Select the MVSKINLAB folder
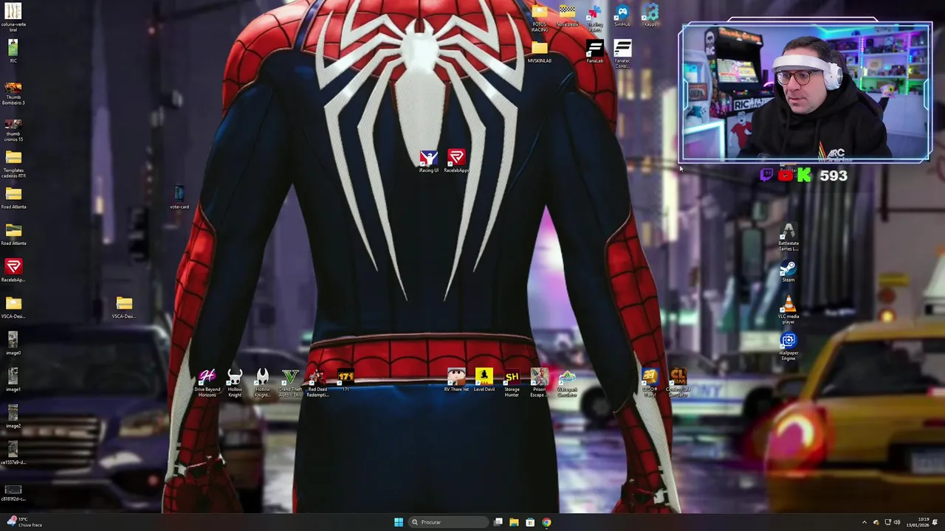This screenshot has width=945, height=531. (x=540, y=52)
